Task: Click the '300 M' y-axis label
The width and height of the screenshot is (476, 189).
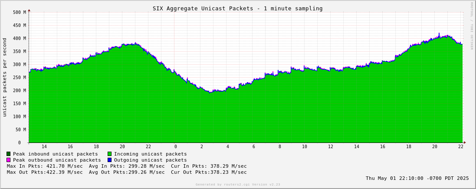Action: [x=20, y=64]
